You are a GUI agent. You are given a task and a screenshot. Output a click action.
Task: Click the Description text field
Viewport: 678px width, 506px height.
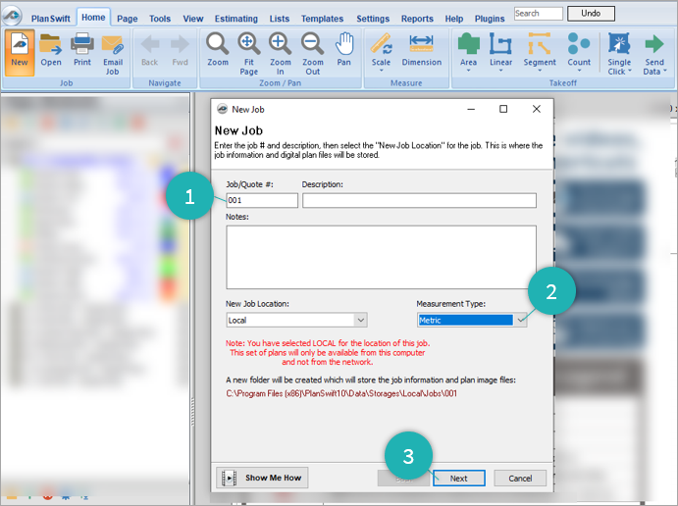click(x=419, y=200)
